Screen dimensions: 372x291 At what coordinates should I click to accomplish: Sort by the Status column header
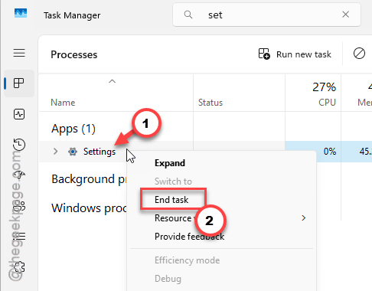click(x=210, y=103)
